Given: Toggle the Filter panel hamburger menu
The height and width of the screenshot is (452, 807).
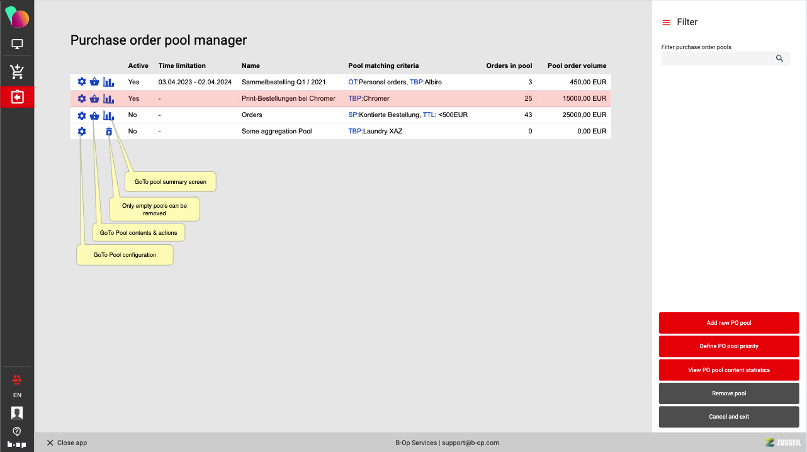Looking at the screenshot, I should pyautogui.click(x=666, y=23).
